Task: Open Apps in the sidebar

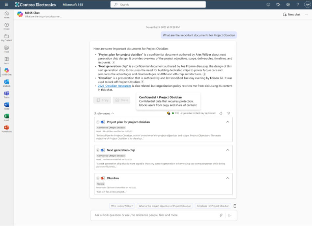Action: (x=7, y=60)
